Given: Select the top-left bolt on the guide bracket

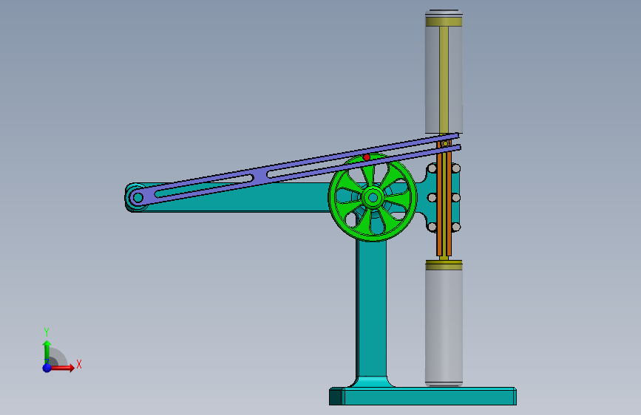Looking at the screenshot, I should point(432,168).
